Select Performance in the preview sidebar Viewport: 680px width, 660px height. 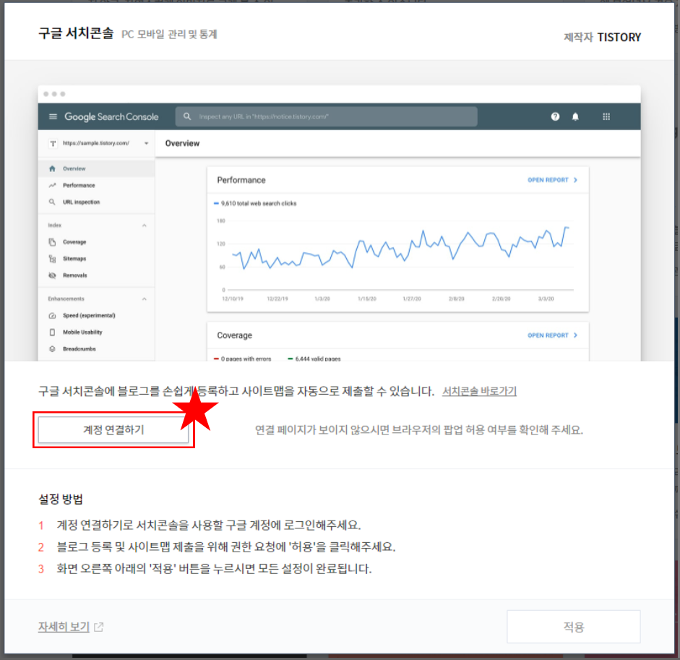pyautogui.click(x=96, y=185)
